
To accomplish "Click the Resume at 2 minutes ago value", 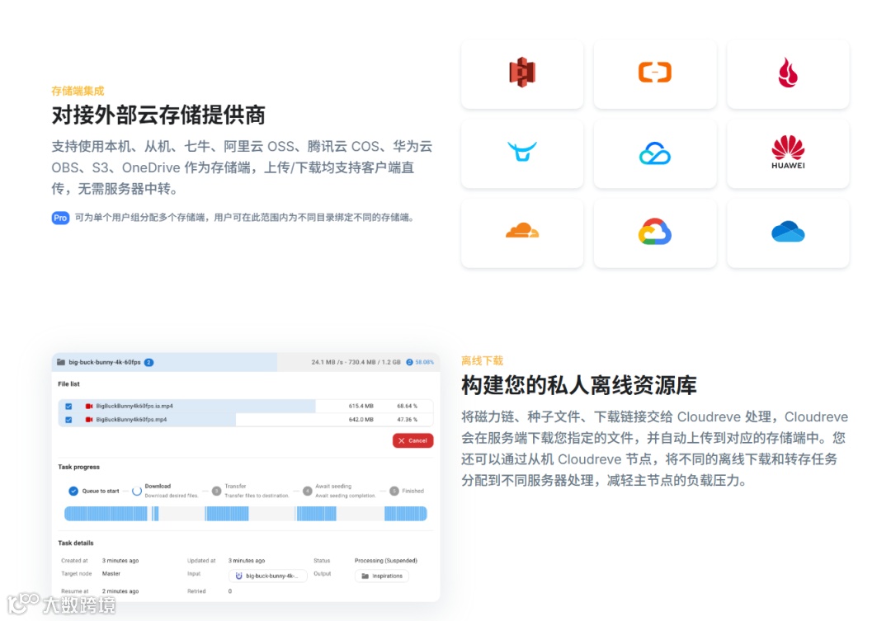I will [120, 591].
